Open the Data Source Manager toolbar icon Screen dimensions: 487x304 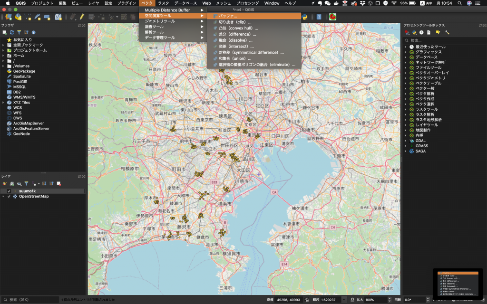pyautogui.click(x=9, y=17)
